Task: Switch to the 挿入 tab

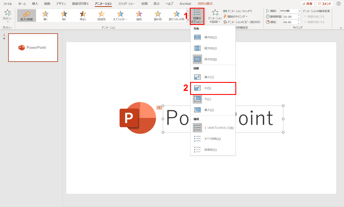Action: click(x=35, y=4)
